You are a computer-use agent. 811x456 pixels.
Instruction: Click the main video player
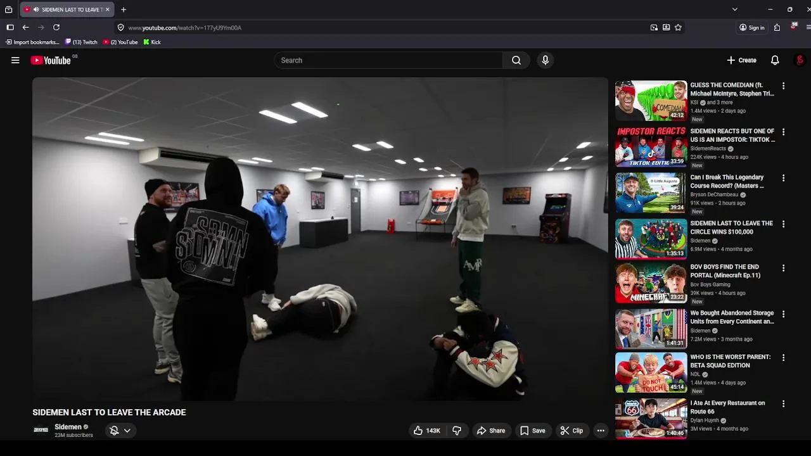[x=320, y=239]
